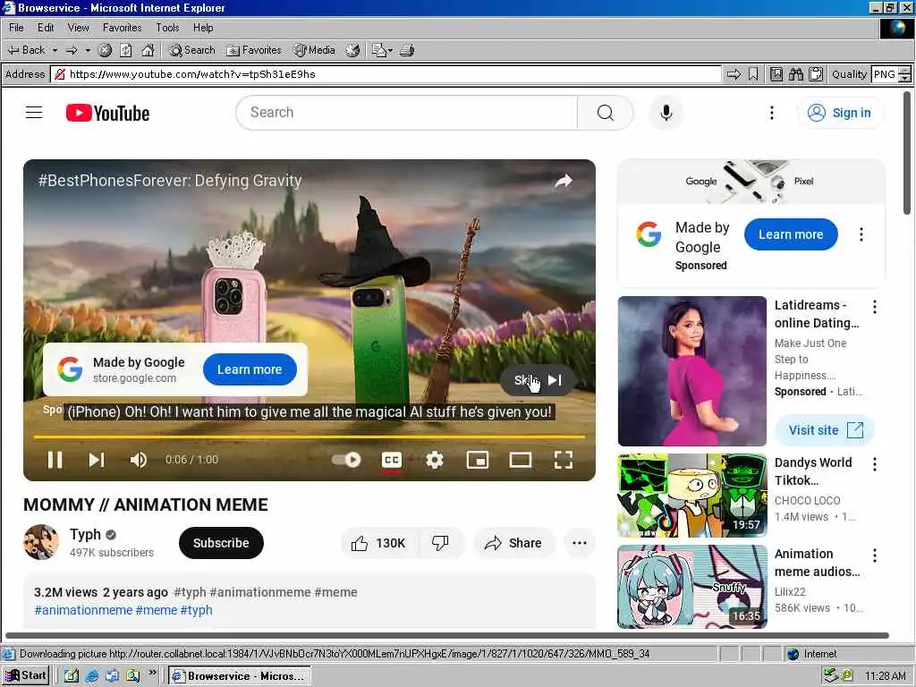This screenshot has height=687, width=916.
Task: Click the clipboard icon beside Quality
Action: pyautogui.click(x=816, y=74)
